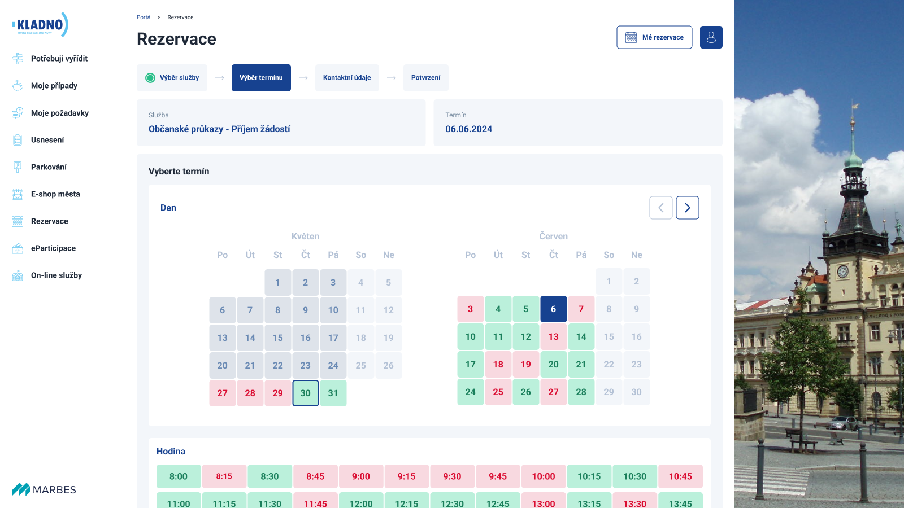The height and width of the screenshot is (508, 904).
Task: Pick May 30 in the Květen calendar
Action: click(306, 393)
